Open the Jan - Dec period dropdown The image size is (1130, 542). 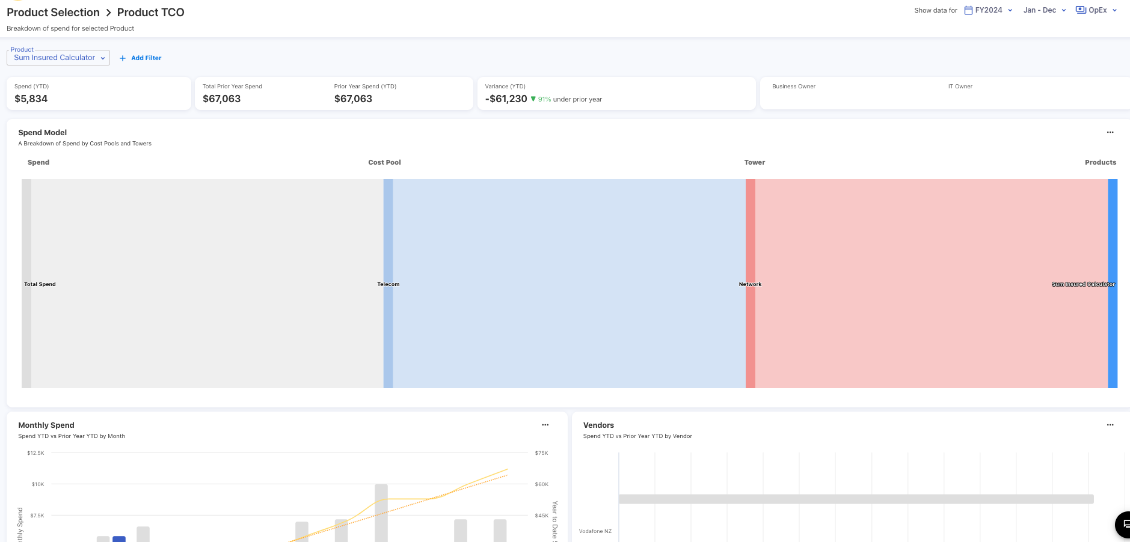pos(1045,10)
